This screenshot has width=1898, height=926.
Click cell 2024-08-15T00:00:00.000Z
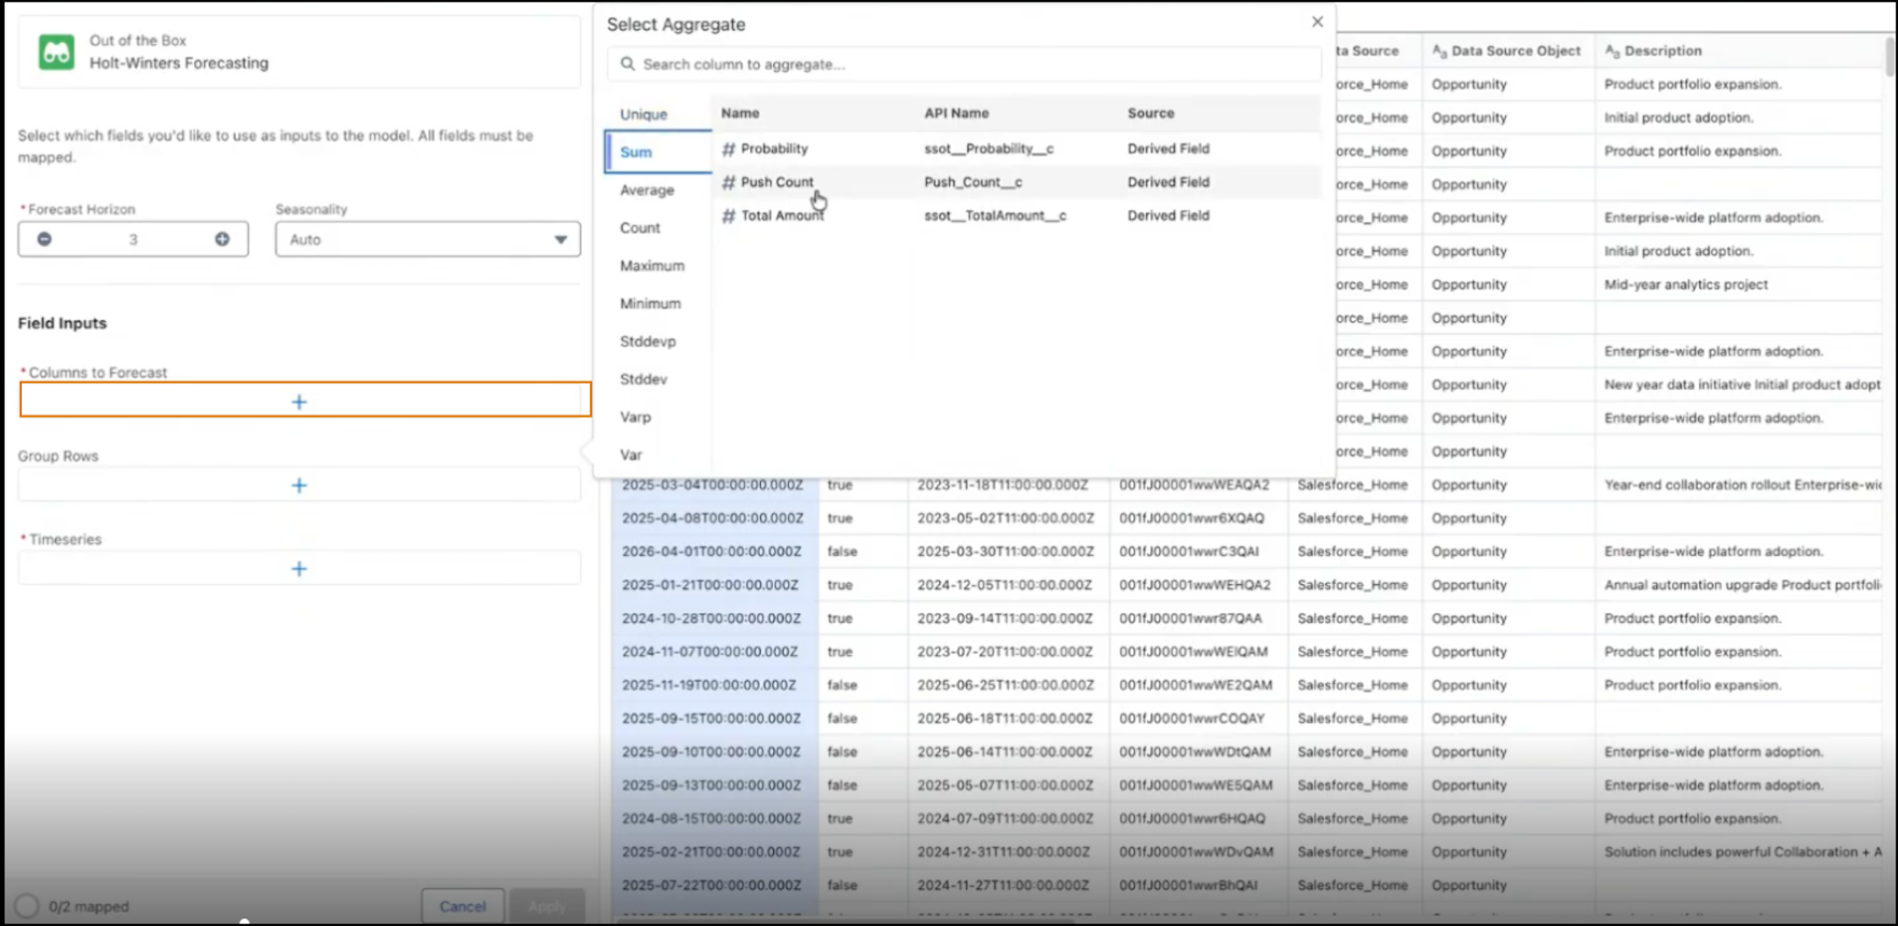[x=712, y=819]
